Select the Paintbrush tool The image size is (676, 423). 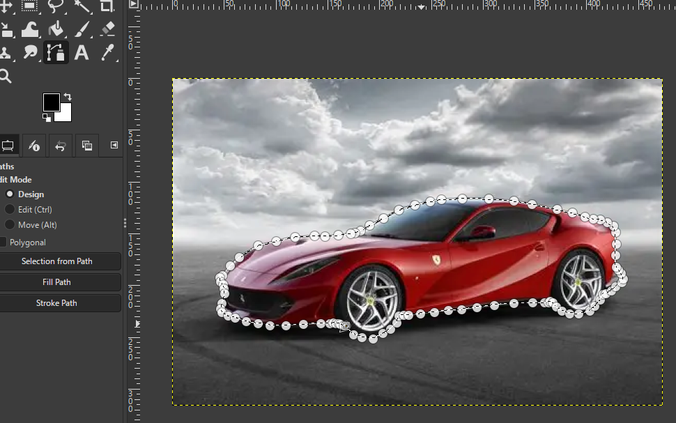[82, 29]
